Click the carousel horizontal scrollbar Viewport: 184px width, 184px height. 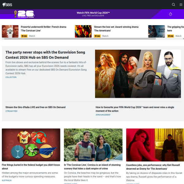[x=80, y=39]
